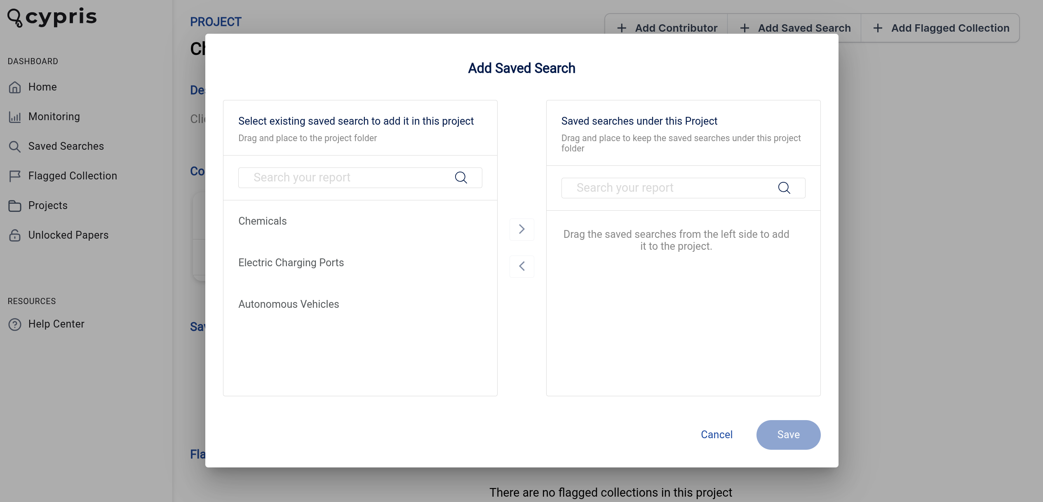Click search icon in right report field
The height and width of the screenshot is (502, 1043).
click(784, 188)
